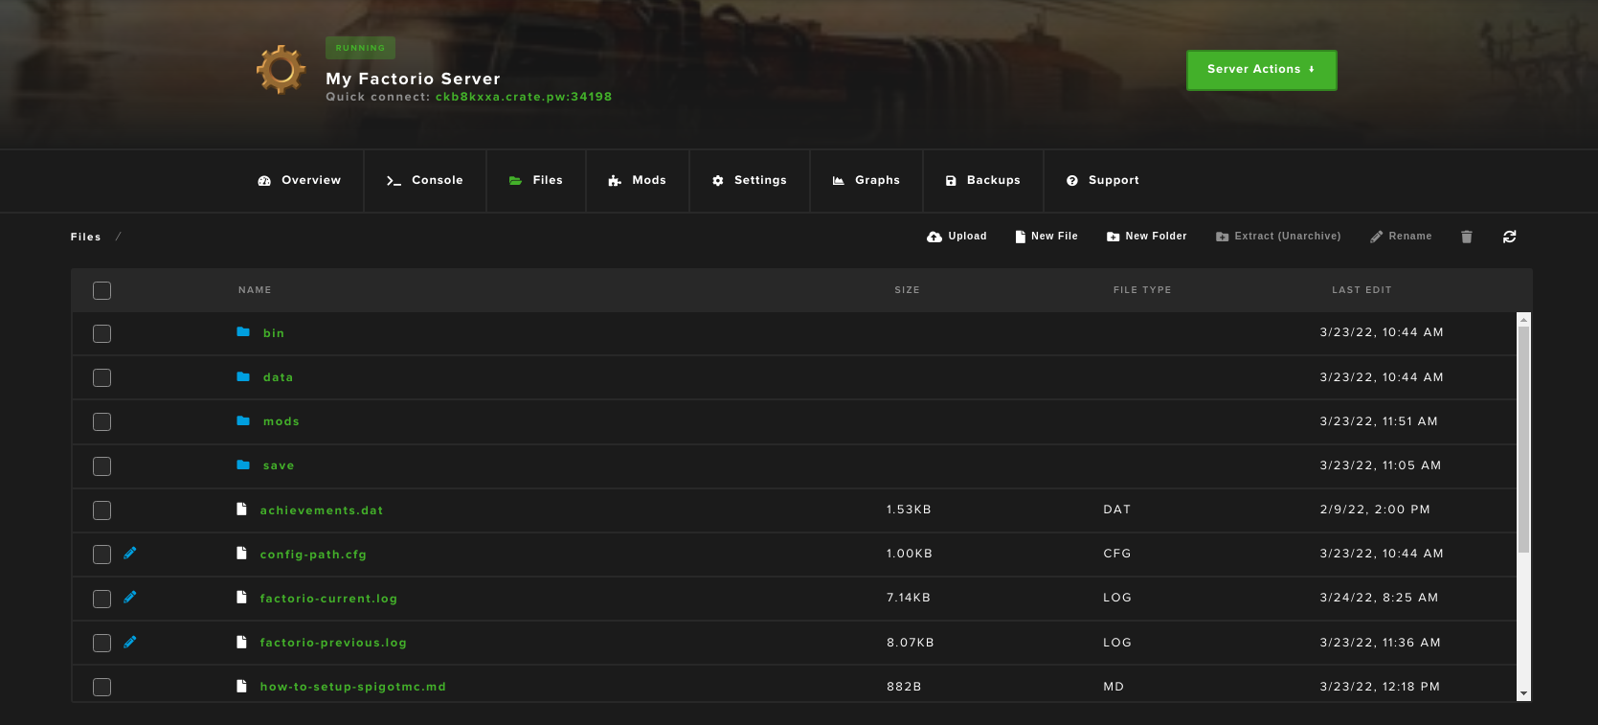This screenshot has height=725, width=1598.
Task: Click the delete trash icon
Action: pyautogui.click(x=1466, y=237)
